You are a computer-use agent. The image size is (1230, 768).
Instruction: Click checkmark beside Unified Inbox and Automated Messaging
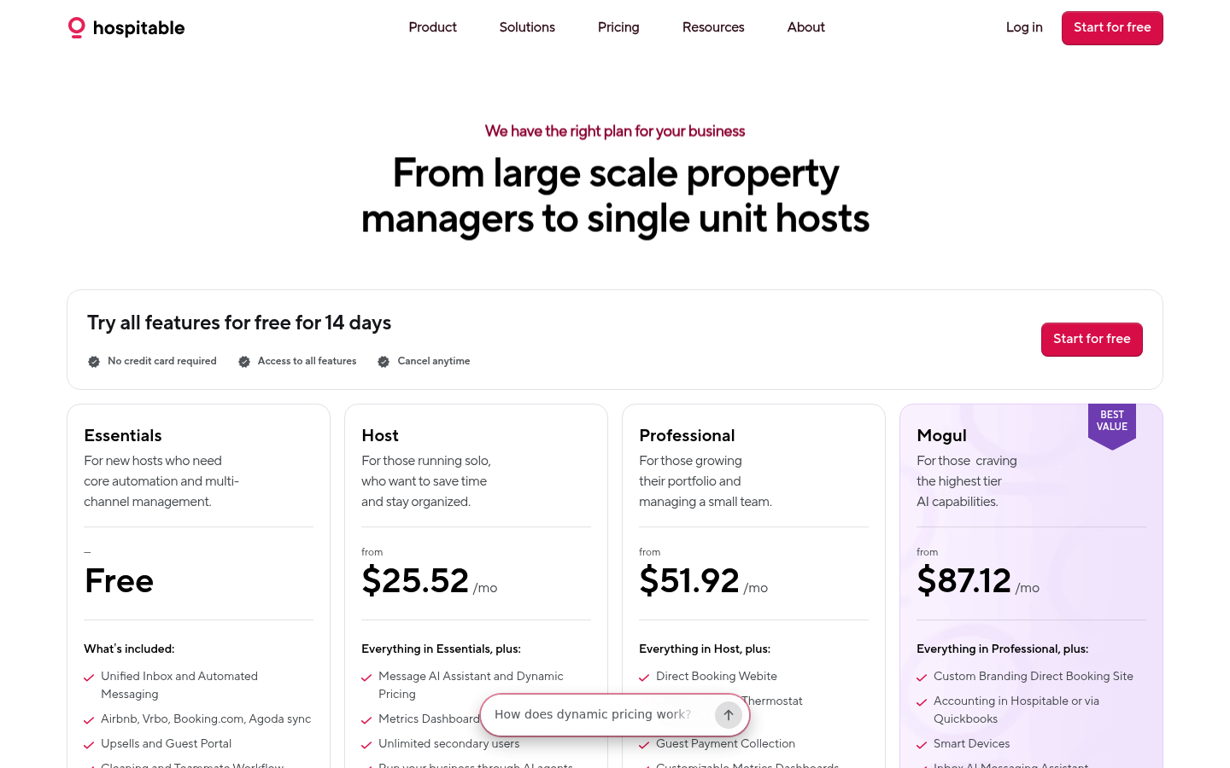pyautogui.click(x=89, y=678)
